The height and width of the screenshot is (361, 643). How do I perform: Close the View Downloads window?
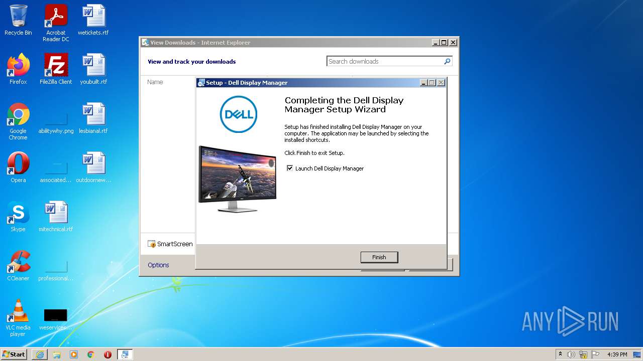pos(453,43)
